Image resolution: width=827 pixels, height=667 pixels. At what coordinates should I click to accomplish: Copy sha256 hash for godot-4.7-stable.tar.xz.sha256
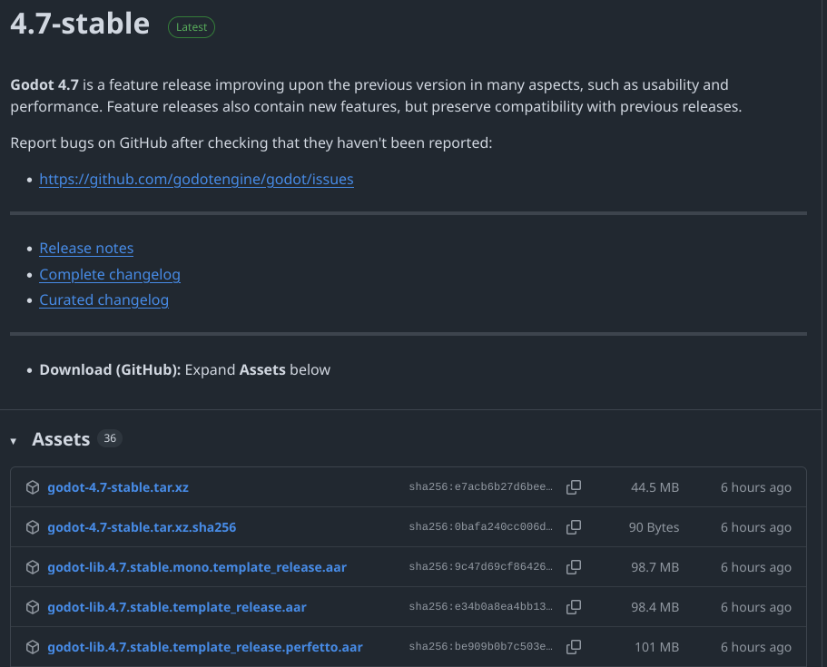[x=574, y=527]
